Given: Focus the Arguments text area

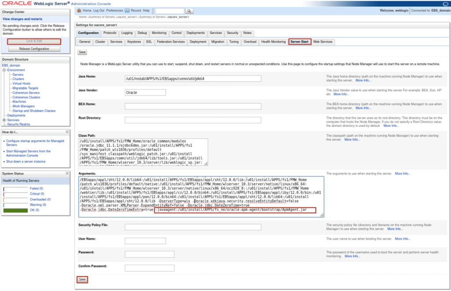Looking at the screenshot, I should [202, 197].
